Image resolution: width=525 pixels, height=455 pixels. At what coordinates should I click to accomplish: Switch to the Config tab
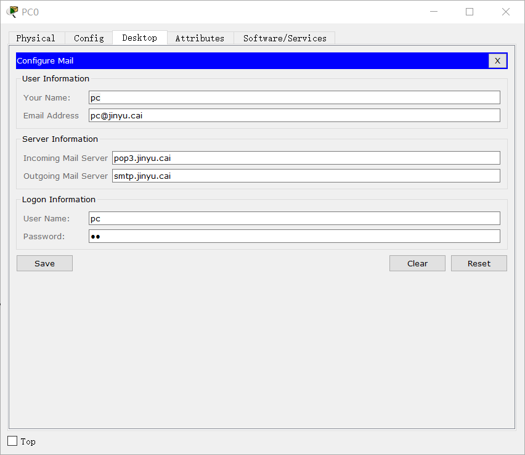(89, 38)
